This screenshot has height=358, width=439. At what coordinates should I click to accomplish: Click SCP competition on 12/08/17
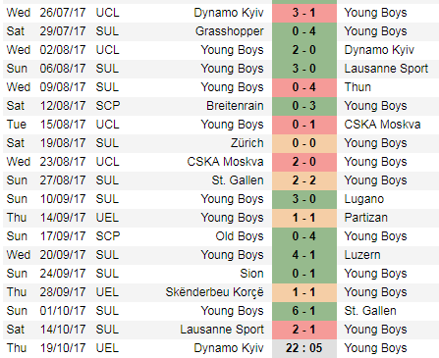tap(108, 106)
